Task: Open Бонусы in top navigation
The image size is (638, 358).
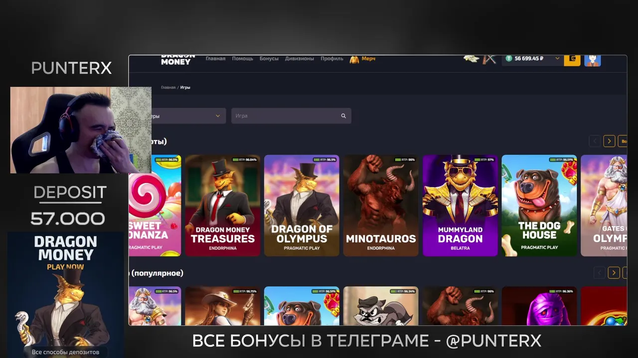Action: [x=269, y=59]
